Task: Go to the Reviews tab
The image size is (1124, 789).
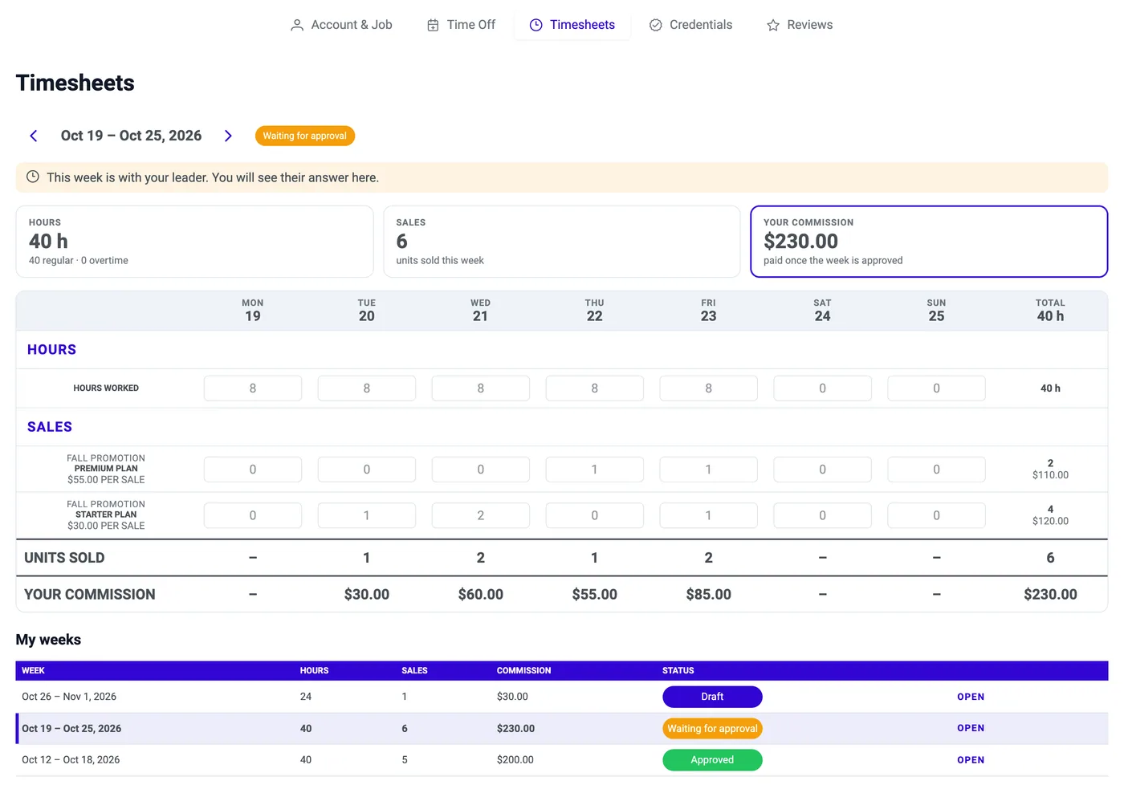Action: [x=800, y=25]
